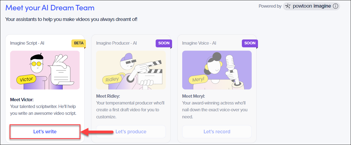Click the yellow Ridley name tag

(x=112, y=79)
